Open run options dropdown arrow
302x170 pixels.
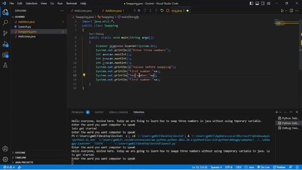click(x=286, y=11)
